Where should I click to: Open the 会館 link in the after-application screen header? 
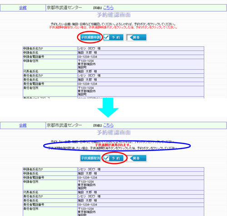pos(23,125)
